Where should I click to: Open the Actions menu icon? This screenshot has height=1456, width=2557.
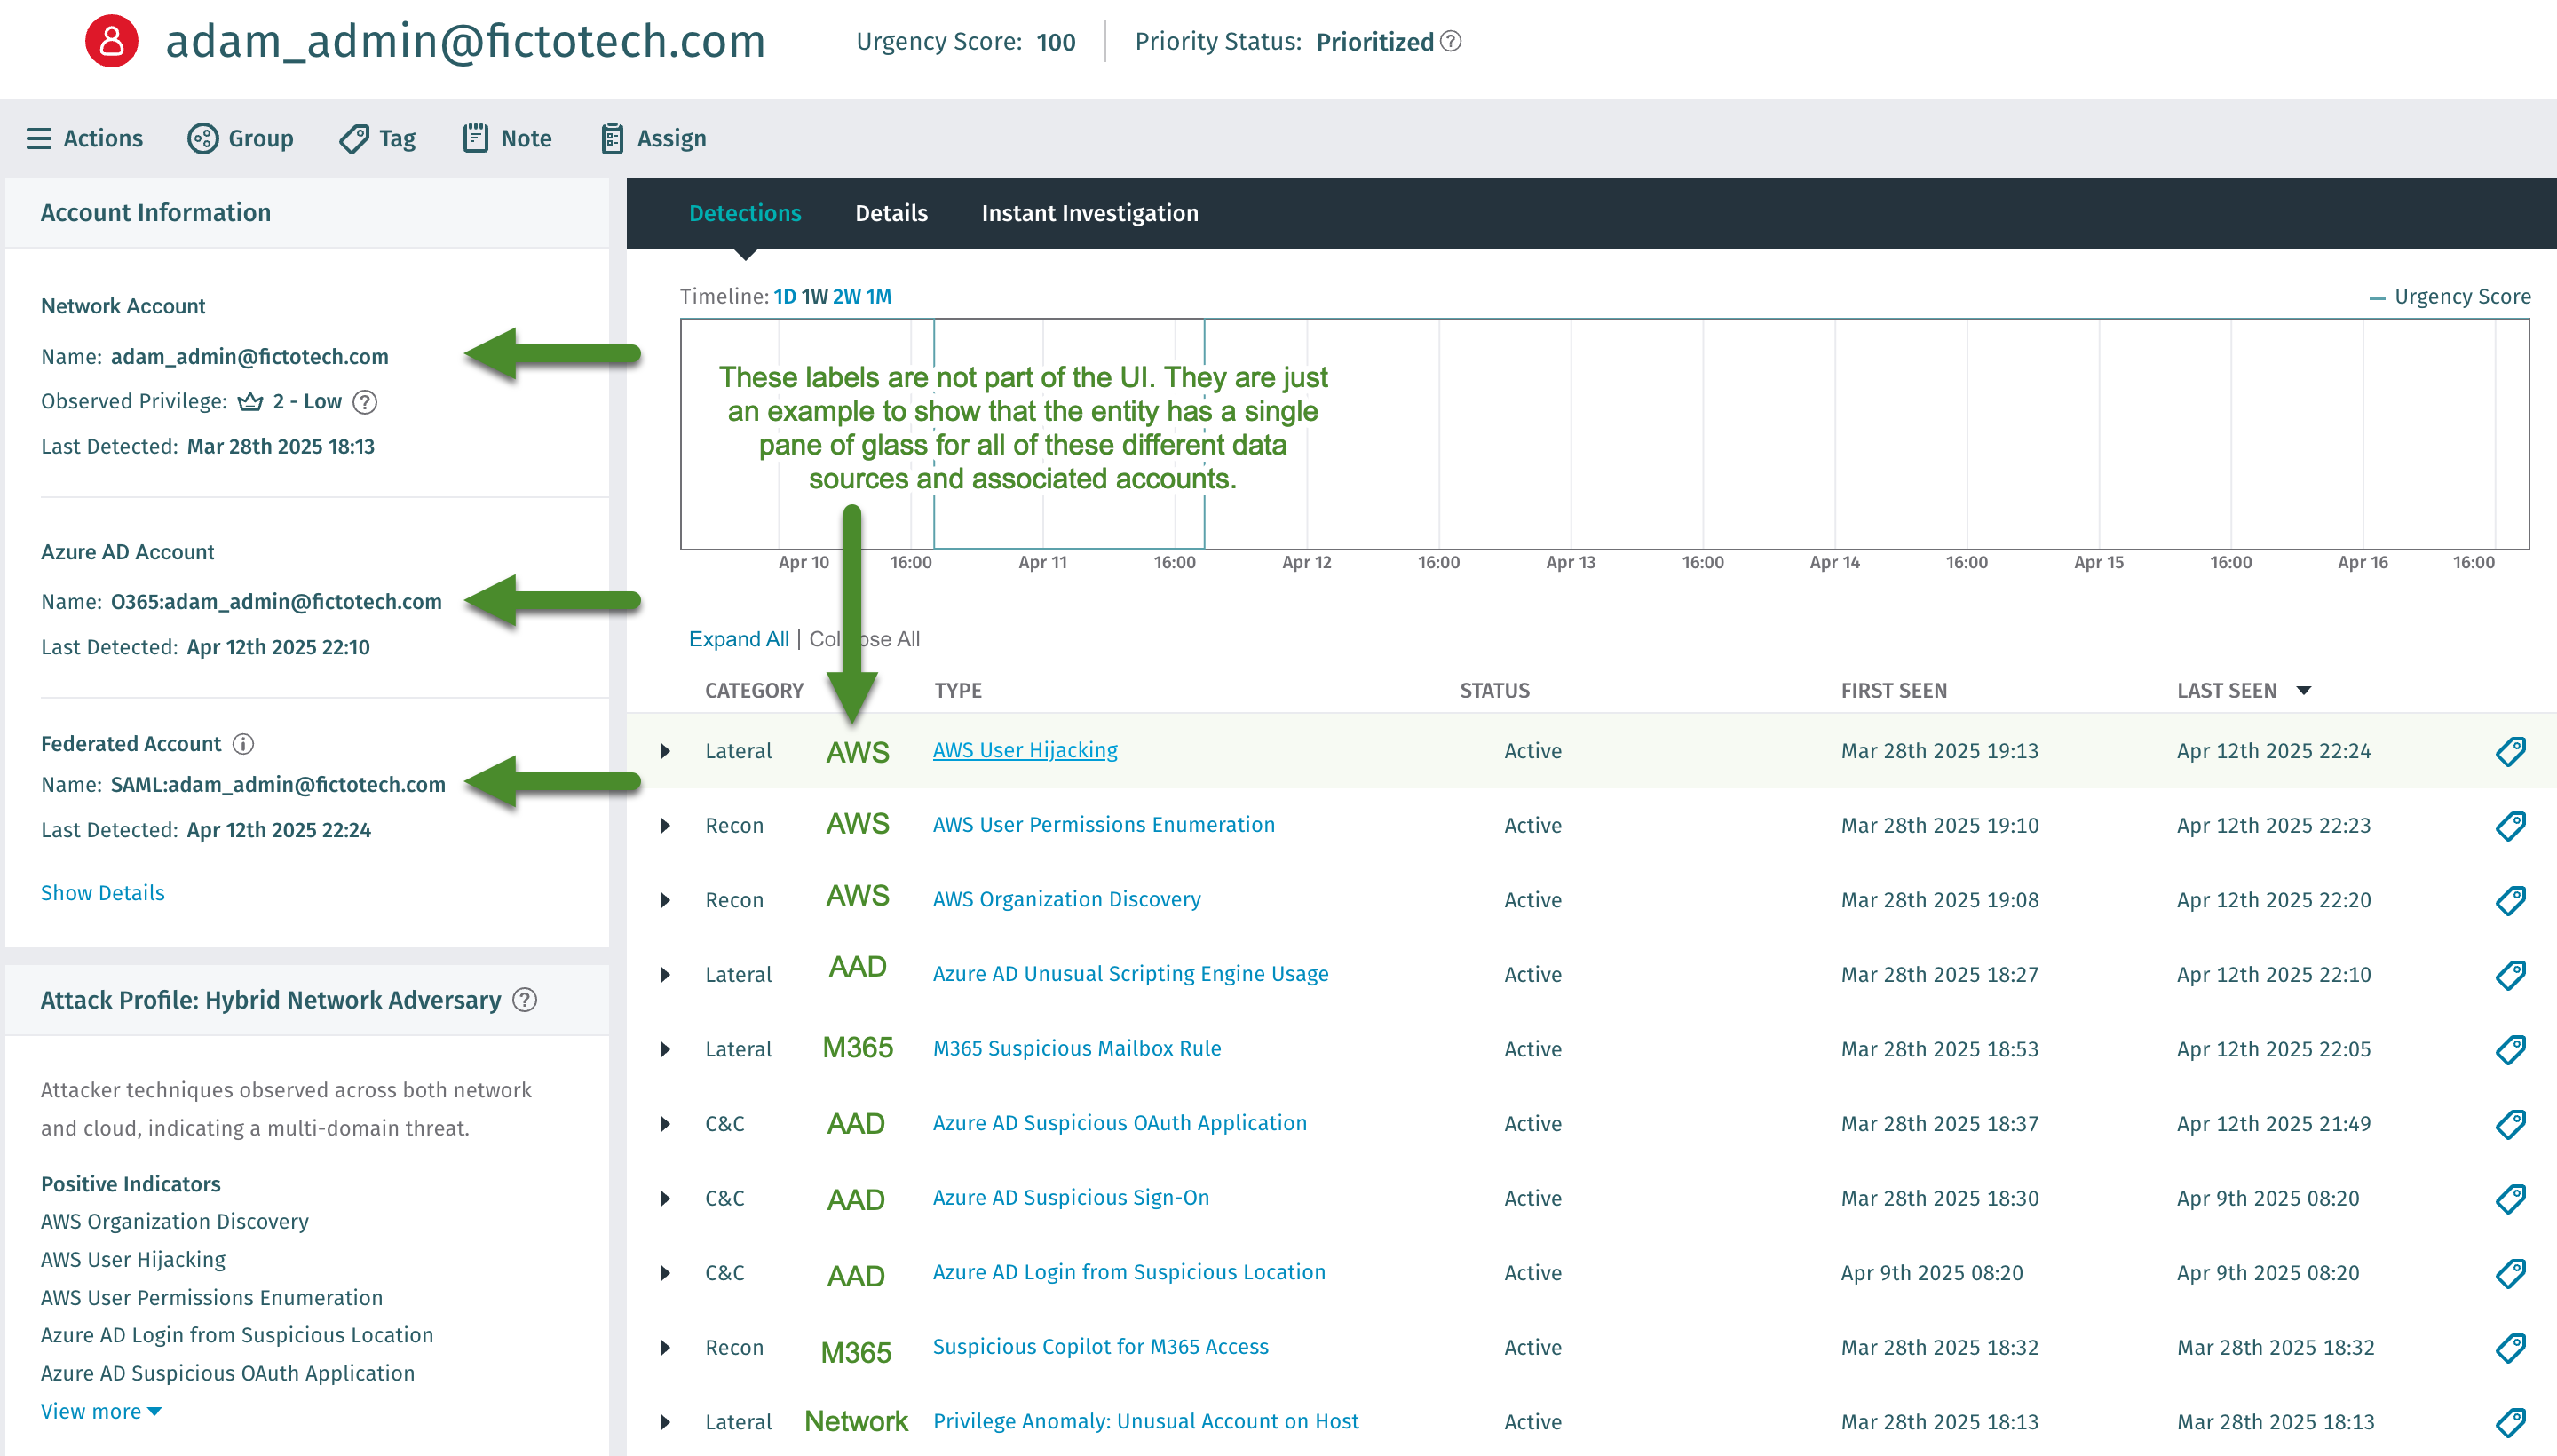(38, 138)
